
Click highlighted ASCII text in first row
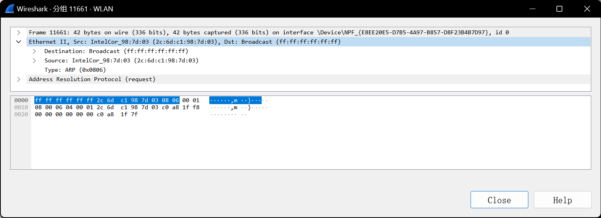pyautogui.click(x=235, y=100)
